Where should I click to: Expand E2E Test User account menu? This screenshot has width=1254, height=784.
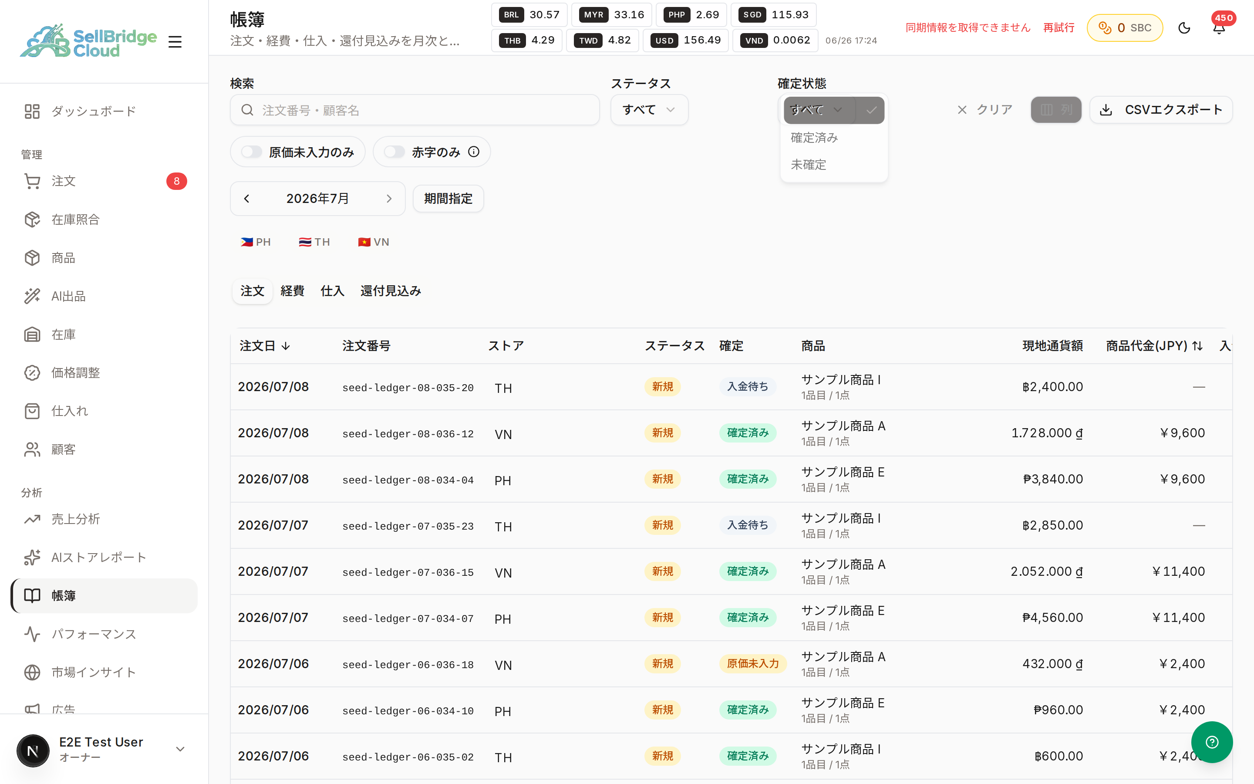tap(104, 749)
